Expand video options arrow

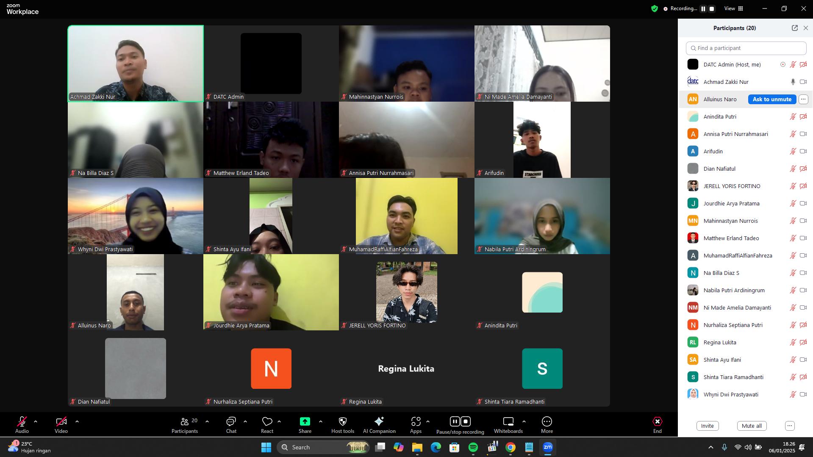[77, 421]
